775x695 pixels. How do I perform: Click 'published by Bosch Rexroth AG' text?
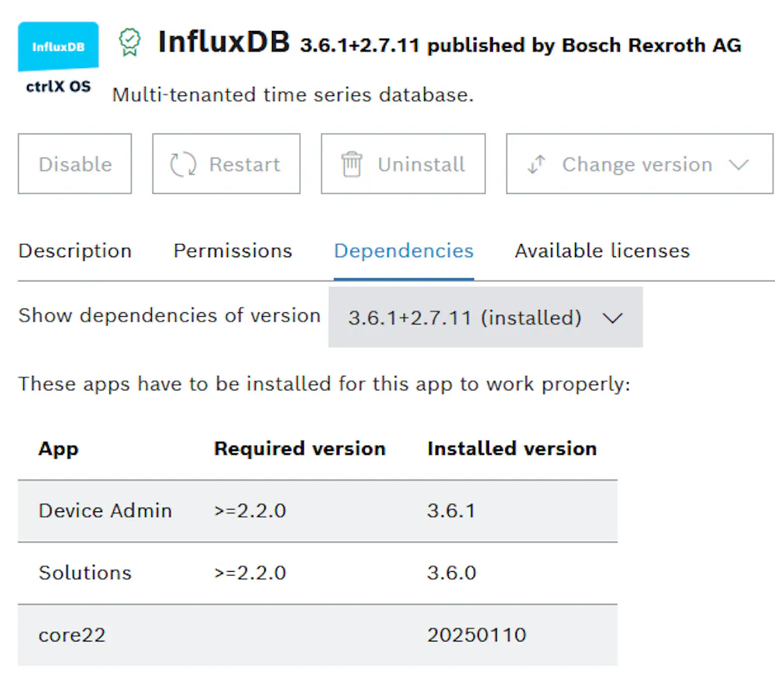tap(584, 46)
